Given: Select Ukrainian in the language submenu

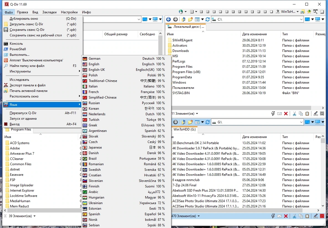Looking at the screenshot, I should (126, 203).
